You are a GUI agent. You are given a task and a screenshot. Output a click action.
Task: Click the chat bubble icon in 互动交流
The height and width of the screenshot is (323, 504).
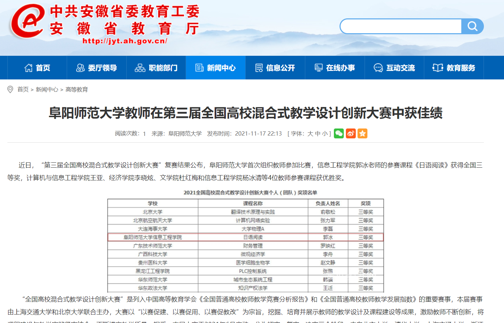[378, 68]
